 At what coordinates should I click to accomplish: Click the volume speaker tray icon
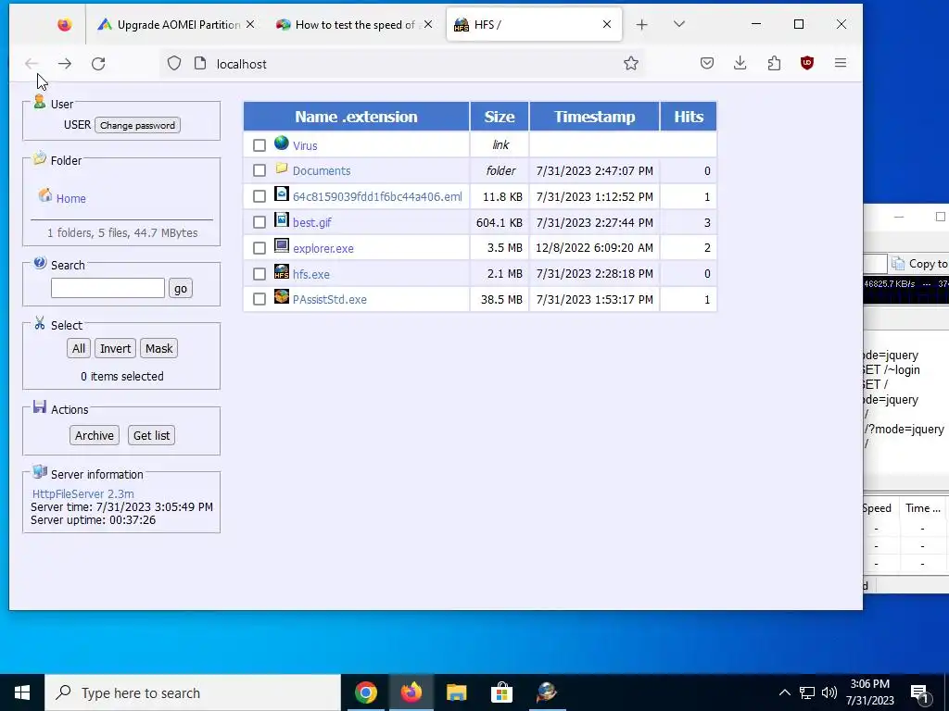pyautogui.click(x=829, y=692)
